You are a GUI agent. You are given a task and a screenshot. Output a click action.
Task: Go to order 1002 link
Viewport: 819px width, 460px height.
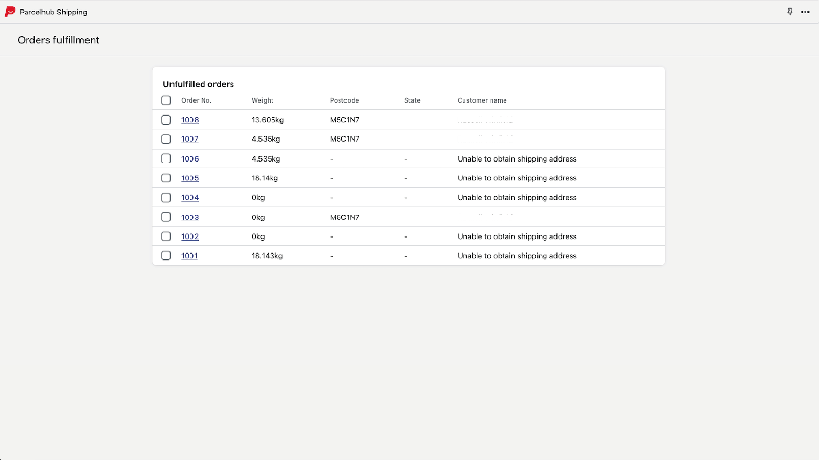coord(190,237)
